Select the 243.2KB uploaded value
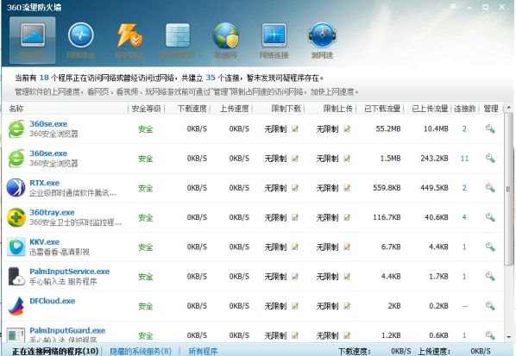Screen dimensions: 516x356 click(x=434, y=159)
